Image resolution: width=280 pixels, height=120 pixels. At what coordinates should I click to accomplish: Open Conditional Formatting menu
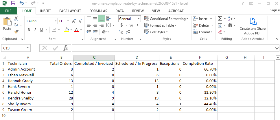point(166,19)
